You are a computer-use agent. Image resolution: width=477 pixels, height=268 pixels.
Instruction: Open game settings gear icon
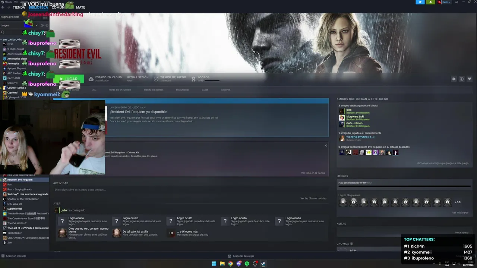point(454,79)
